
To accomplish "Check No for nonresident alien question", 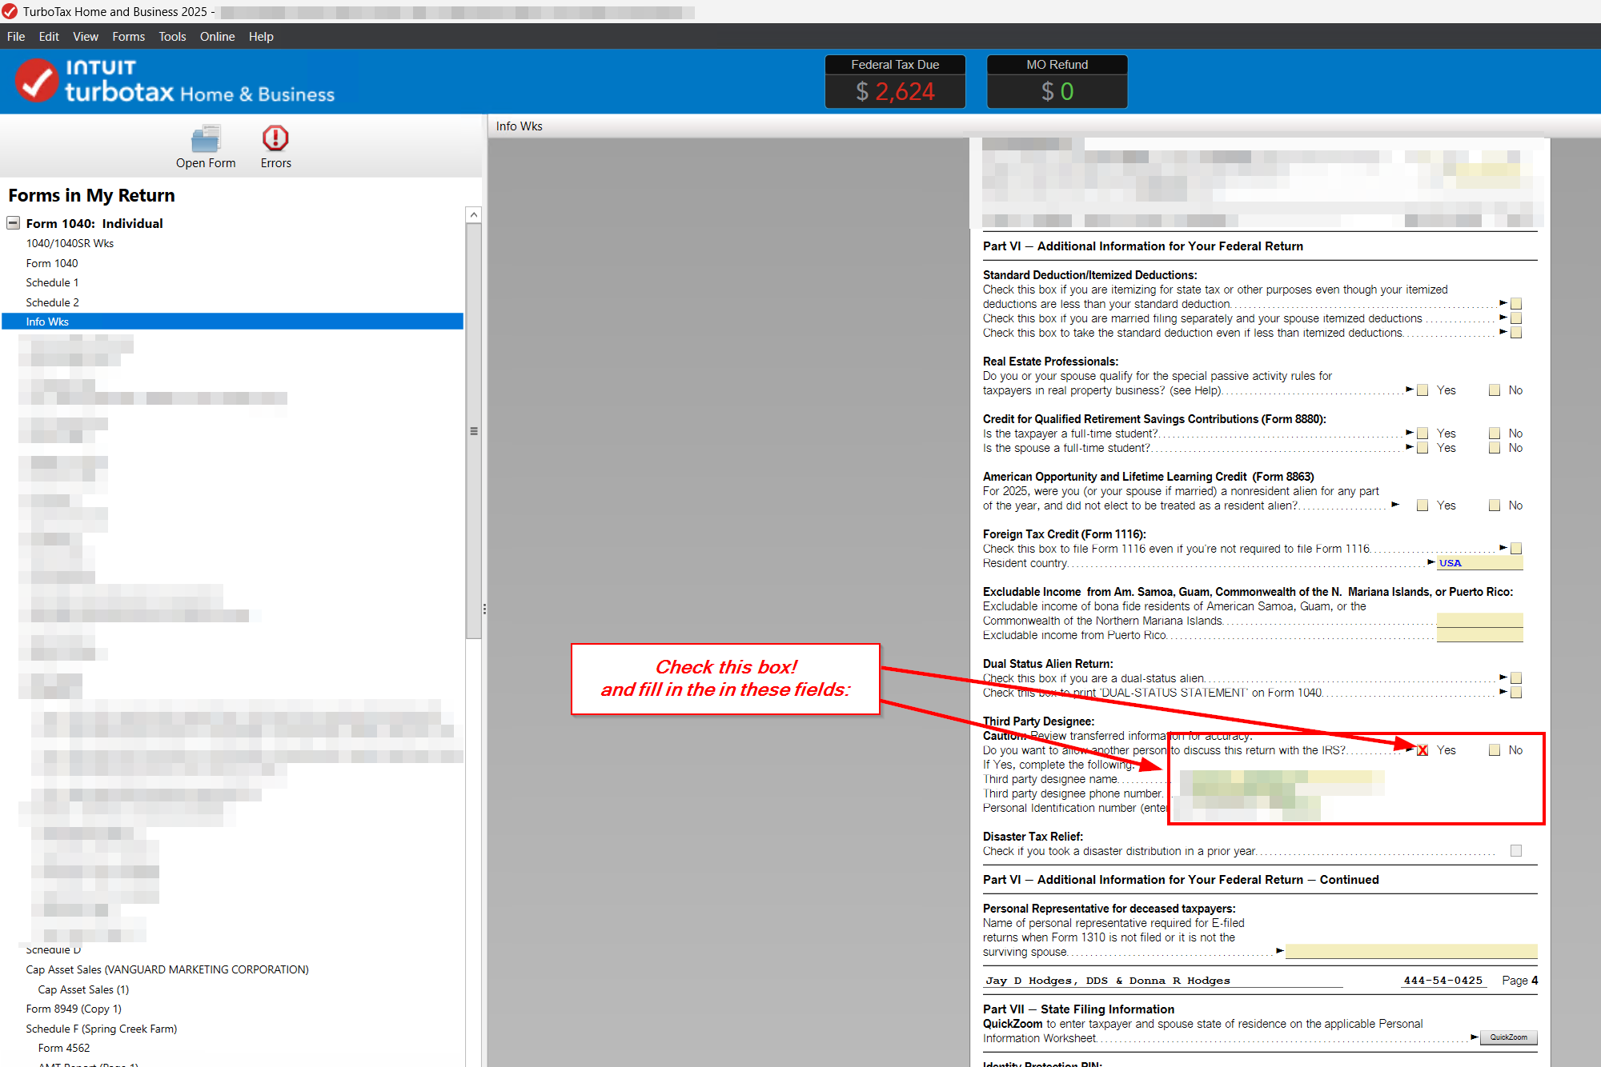I will pos(1495,506).
